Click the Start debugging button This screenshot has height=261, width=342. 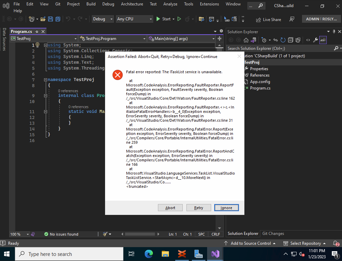(164, 19)
